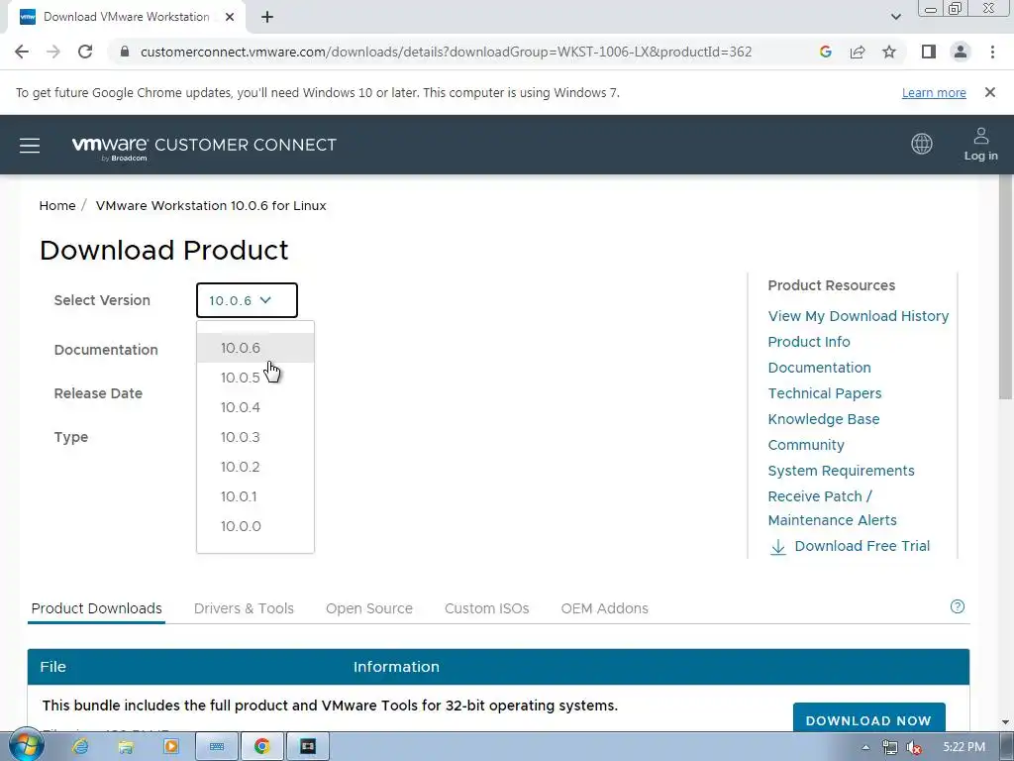1014x761 pixels.
Task: Open the Knowledge Base link
Action: tap(824, 419)
